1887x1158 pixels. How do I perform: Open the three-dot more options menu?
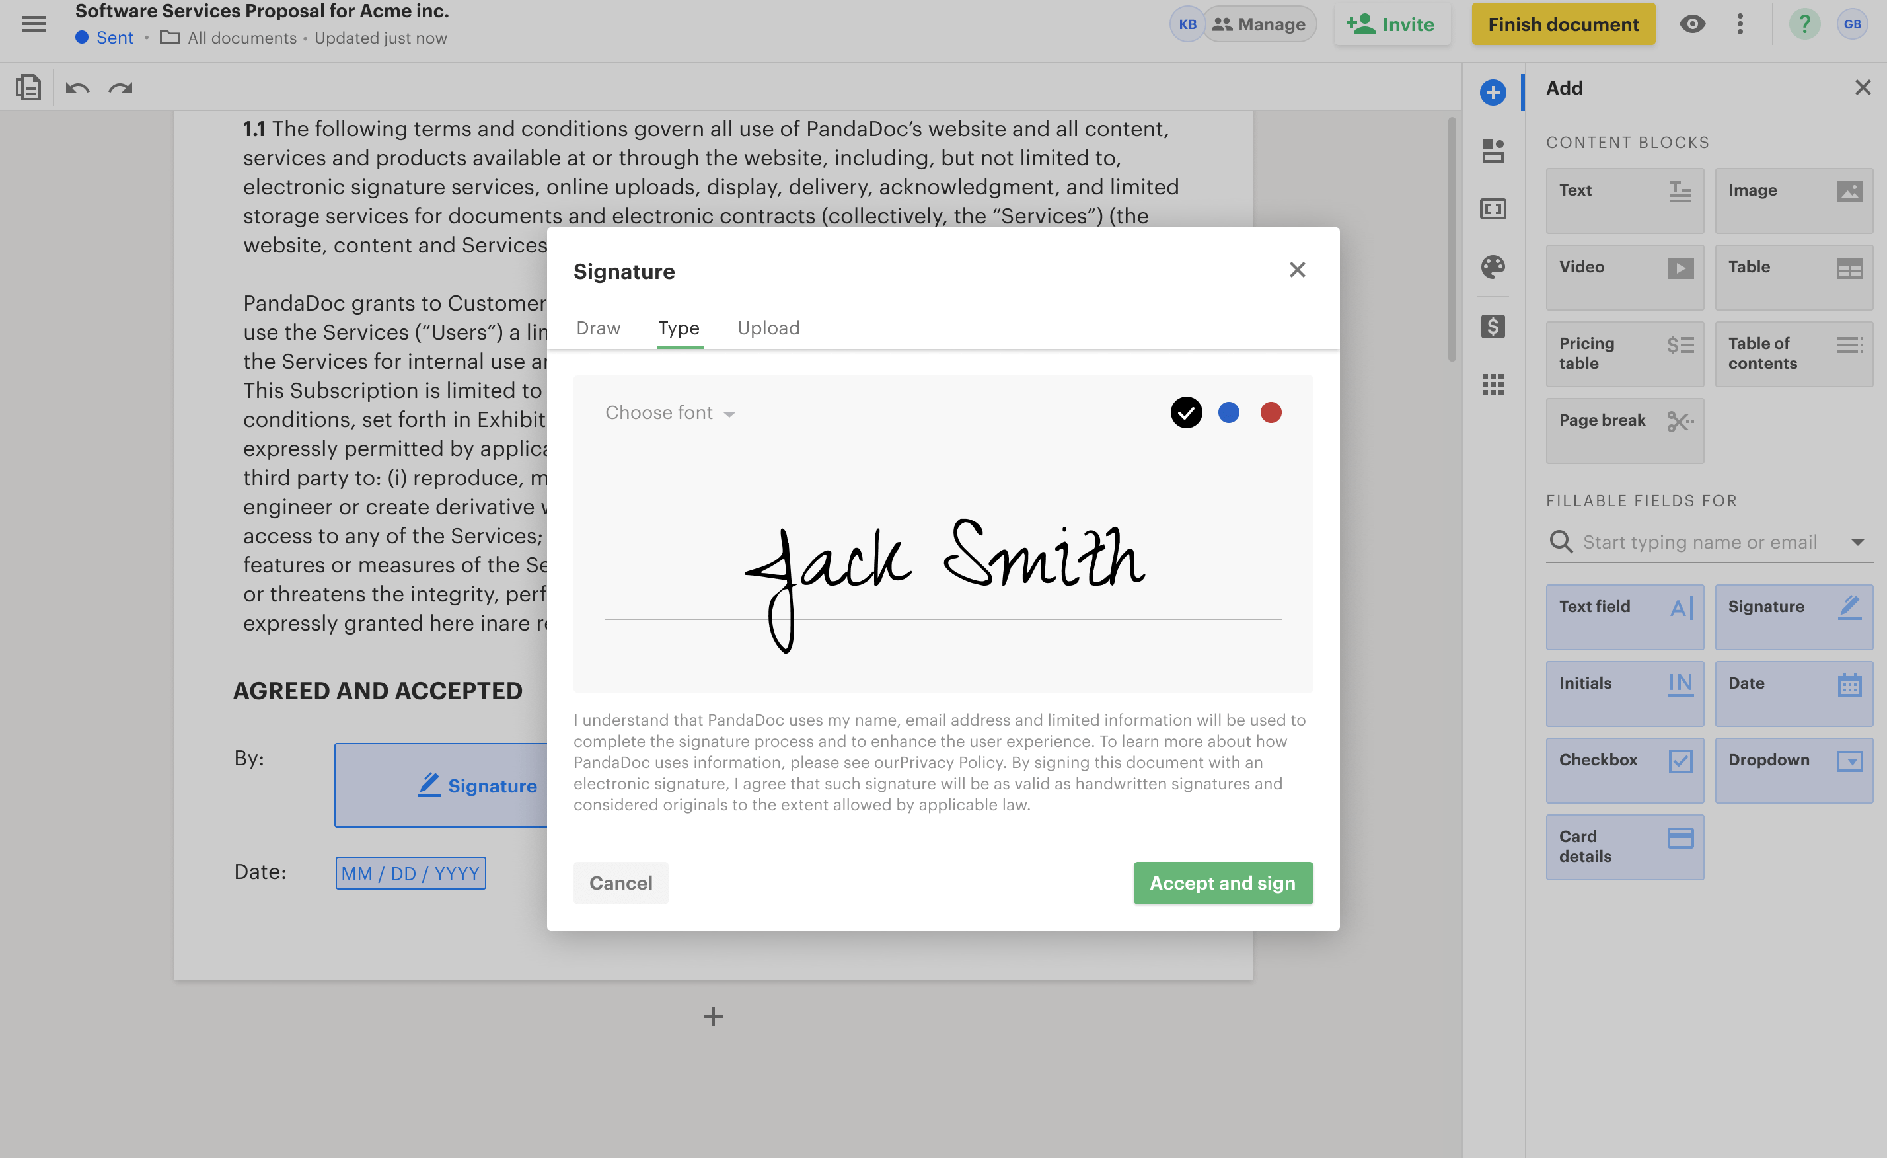[1740, 24]
